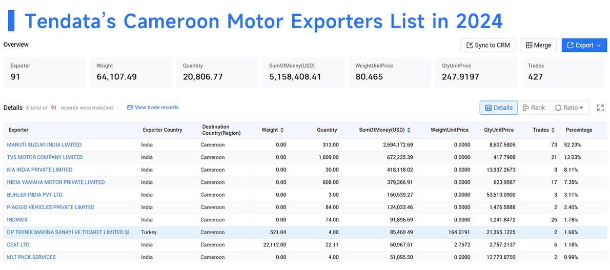Select the Trades 427 overview card
This screenshot has height=270, width=610.
point(562,72)
